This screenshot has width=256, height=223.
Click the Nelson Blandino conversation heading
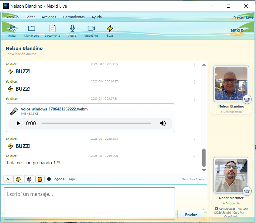click(x=24, y=48)
